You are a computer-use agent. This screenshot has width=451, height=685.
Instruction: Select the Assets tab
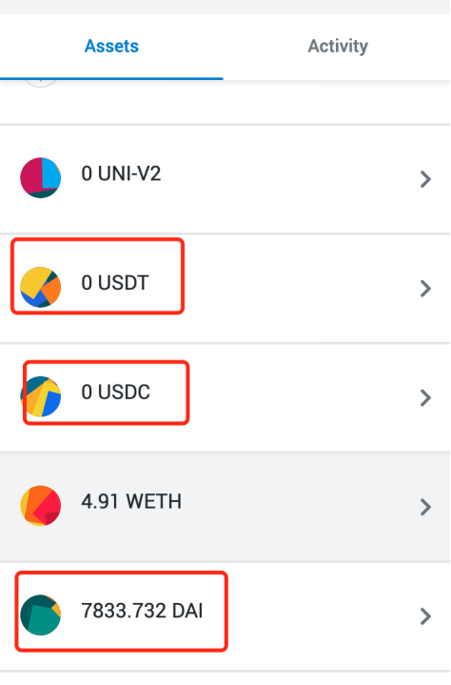click(111, 46)
